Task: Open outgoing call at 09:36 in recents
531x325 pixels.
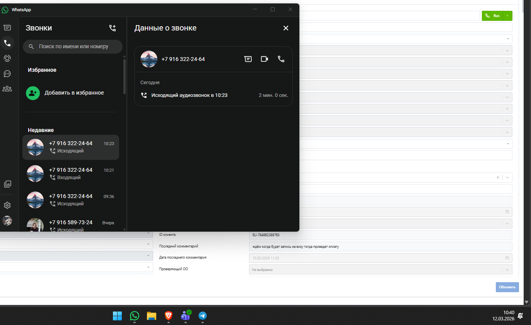Action: coord(71,200)
